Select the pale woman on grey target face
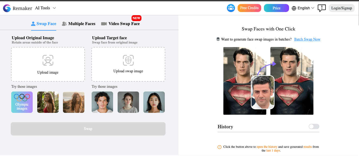359x159 pixels. pos(128,102)
